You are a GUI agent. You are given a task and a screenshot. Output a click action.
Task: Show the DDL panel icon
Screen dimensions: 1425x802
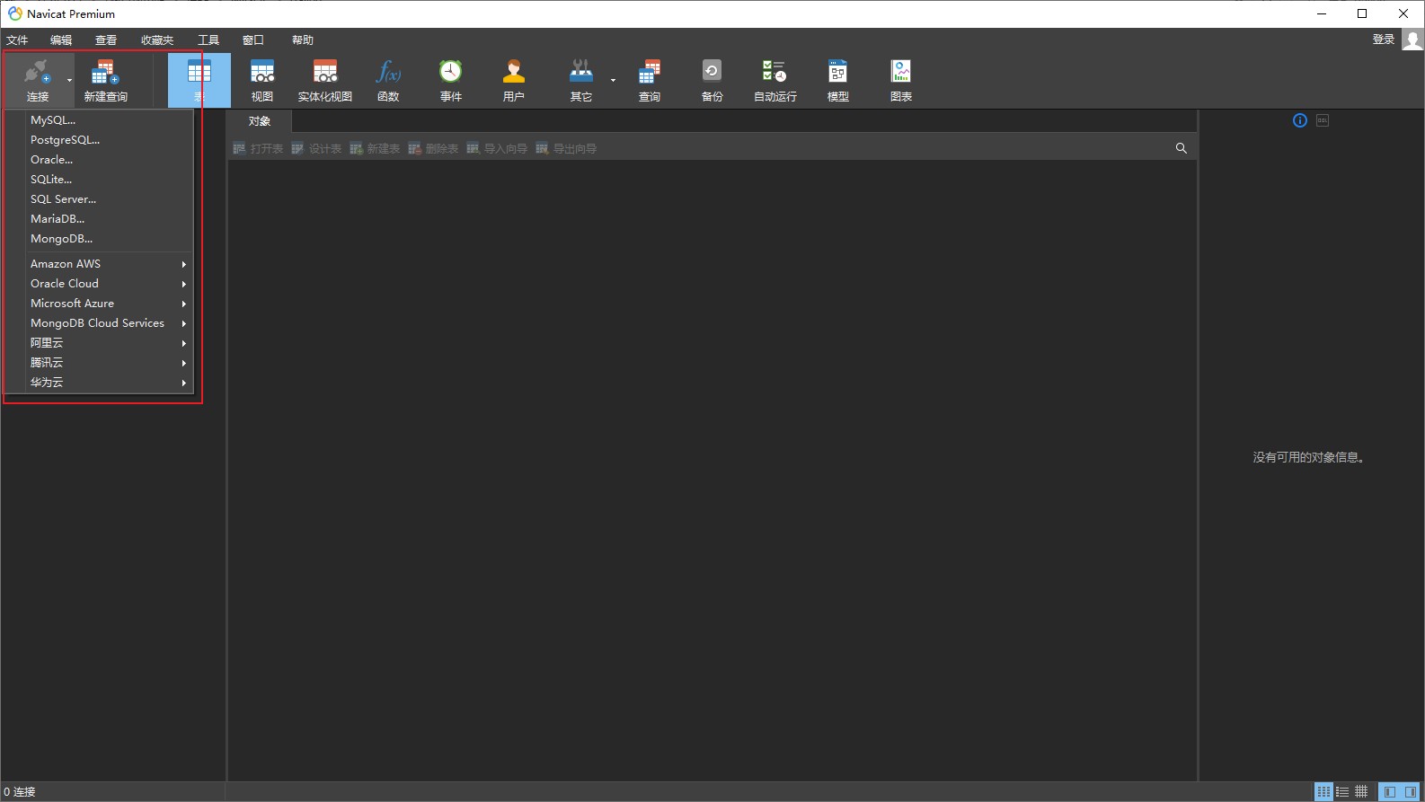1323,120
